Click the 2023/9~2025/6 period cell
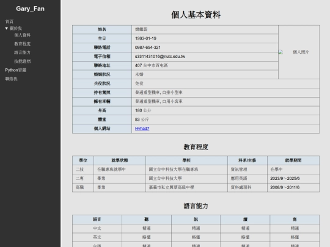Viewport: 330px width, 247px height. pos(293,179)
